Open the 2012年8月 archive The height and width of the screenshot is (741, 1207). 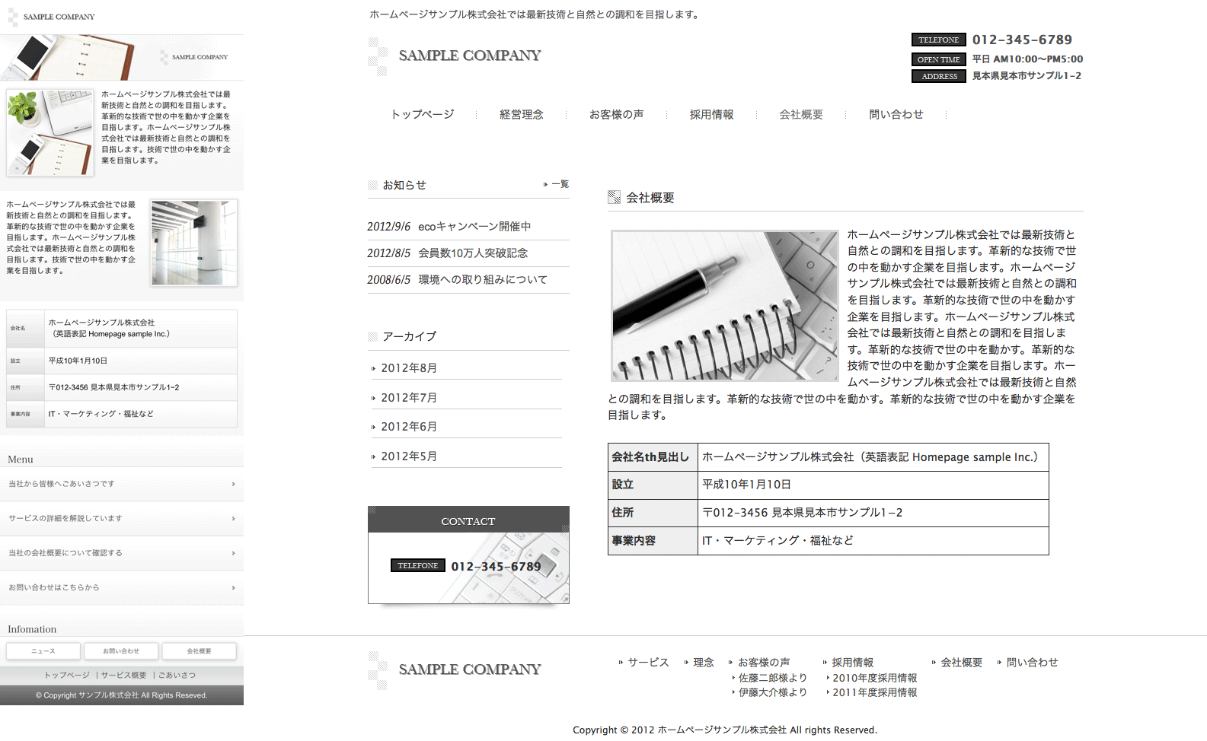(x=409, y=368)
